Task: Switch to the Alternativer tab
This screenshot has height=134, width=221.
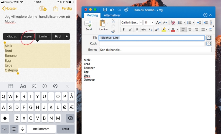Action: click(112, 15)
